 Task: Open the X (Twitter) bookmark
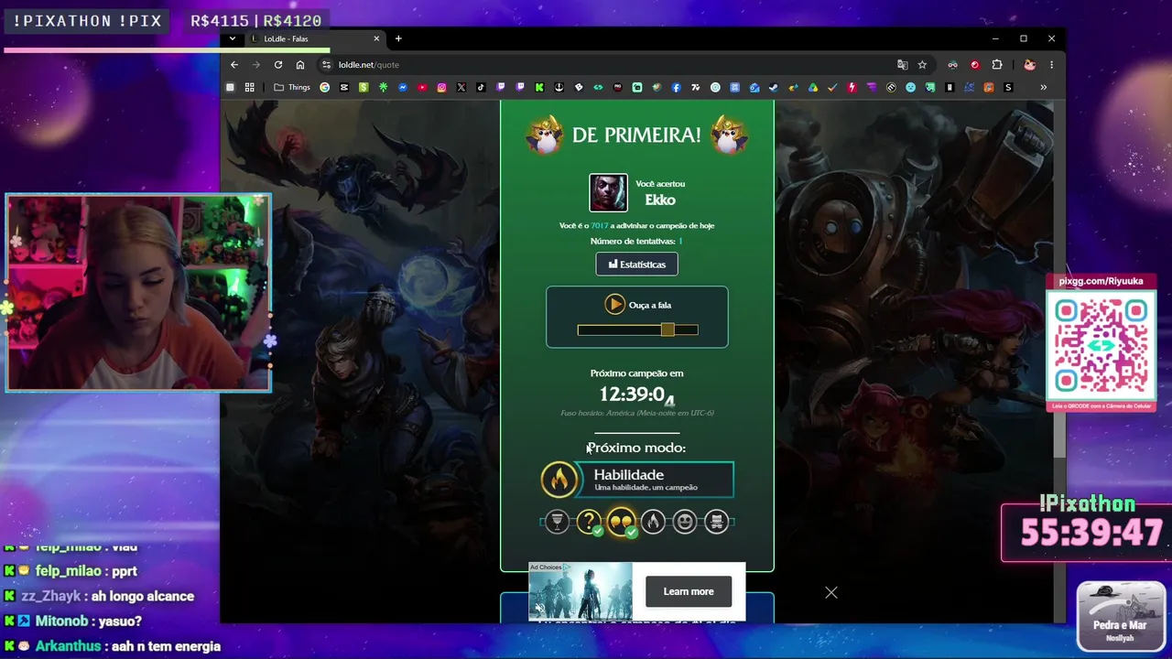click(x=461, y=88)
